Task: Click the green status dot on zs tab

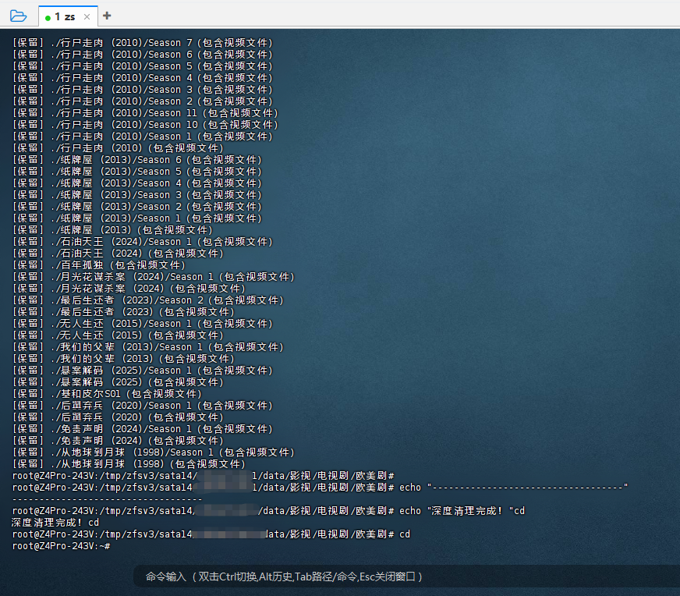Action: [x=48, y=17]
